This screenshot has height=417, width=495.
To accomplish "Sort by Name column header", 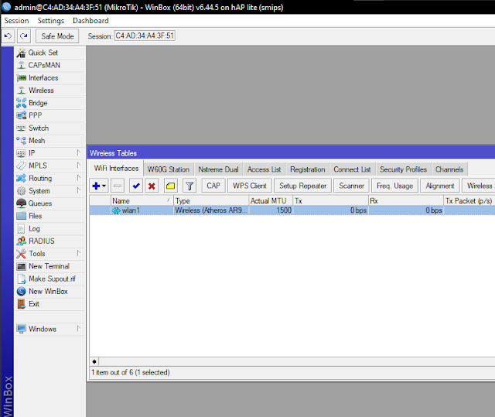I will pos(142,201).
